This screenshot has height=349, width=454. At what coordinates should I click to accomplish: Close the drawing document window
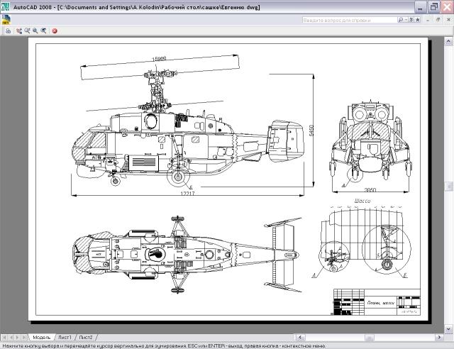point(448,20)
